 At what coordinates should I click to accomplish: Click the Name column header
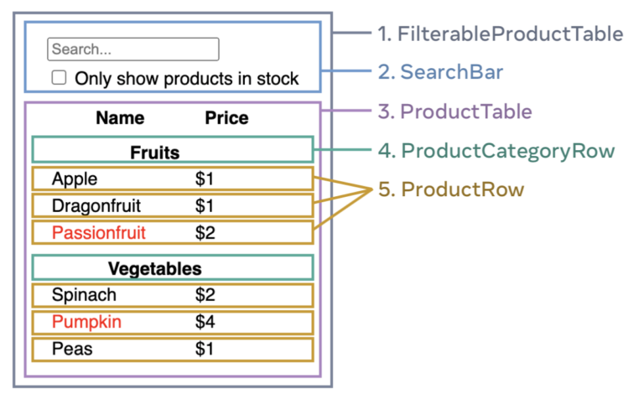coord(120,118)
